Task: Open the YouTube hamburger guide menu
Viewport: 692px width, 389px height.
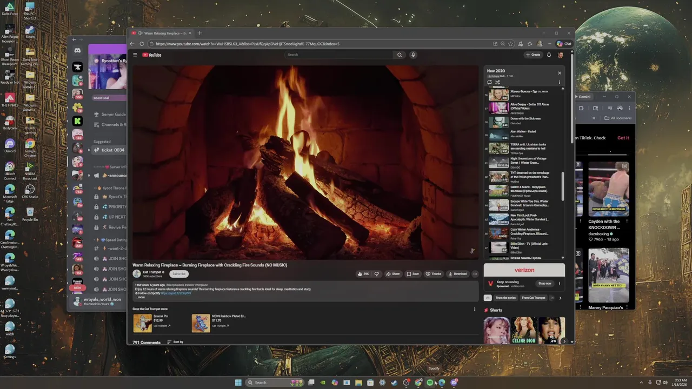Action: (x=135, y=55)
